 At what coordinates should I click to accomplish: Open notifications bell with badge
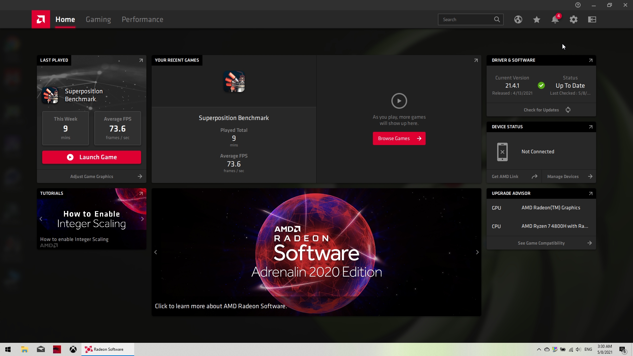tap(555, 19)
